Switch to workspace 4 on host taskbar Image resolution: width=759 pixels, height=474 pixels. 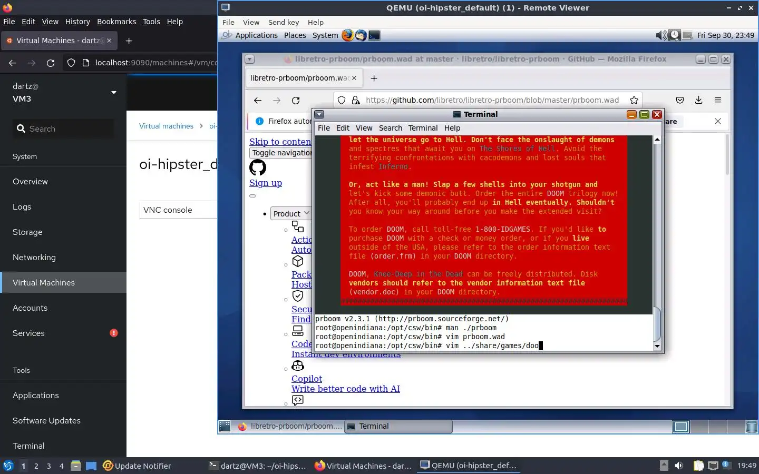pos(62,466)
